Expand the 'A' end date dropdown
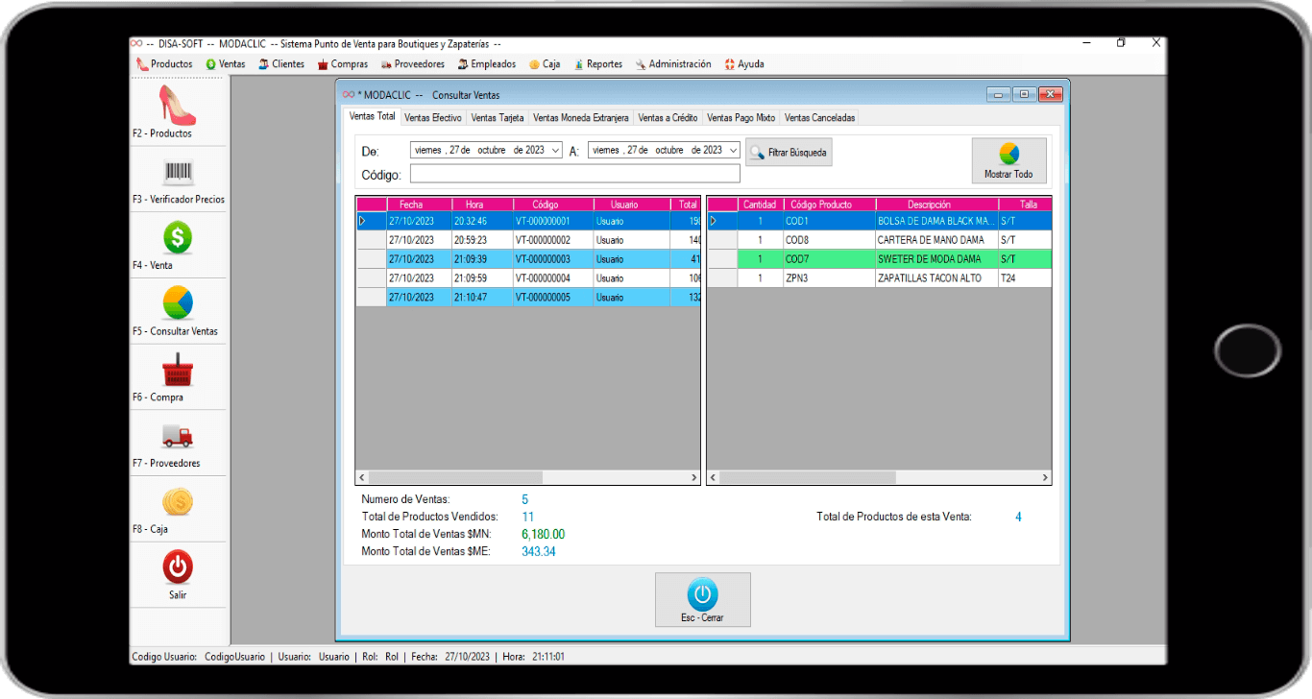 (734, 151)
